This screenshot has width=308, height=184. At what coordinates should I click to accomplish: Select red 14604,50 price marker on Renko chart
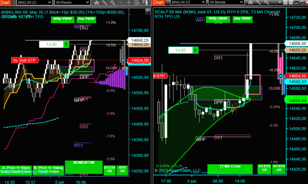pyautogui.click(x=139, y=60)
